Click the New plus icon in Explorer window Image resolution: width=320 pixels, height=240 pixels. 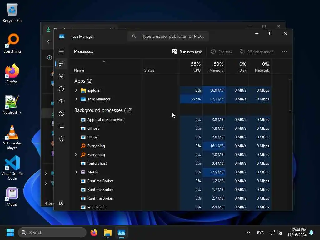pos(49,58)
